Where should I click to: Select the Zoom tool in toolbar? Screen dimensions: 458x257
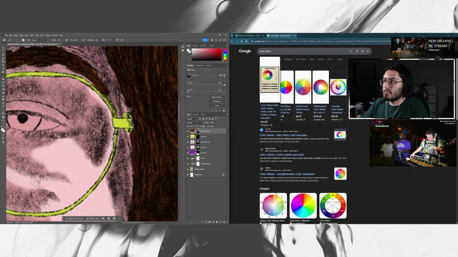tap(3, 120)
